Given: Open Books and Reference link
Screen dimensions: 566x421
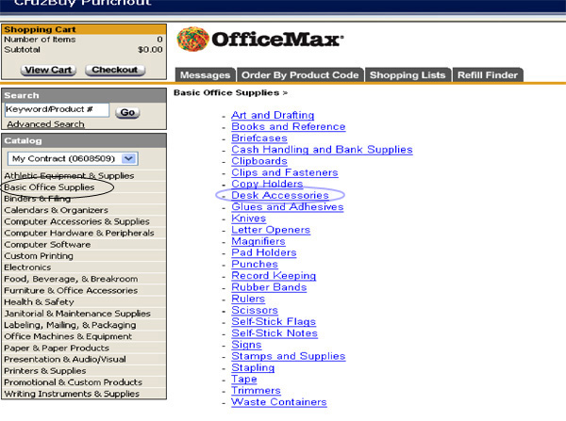Looking at the screenshot, I should [x=289, y=126].
